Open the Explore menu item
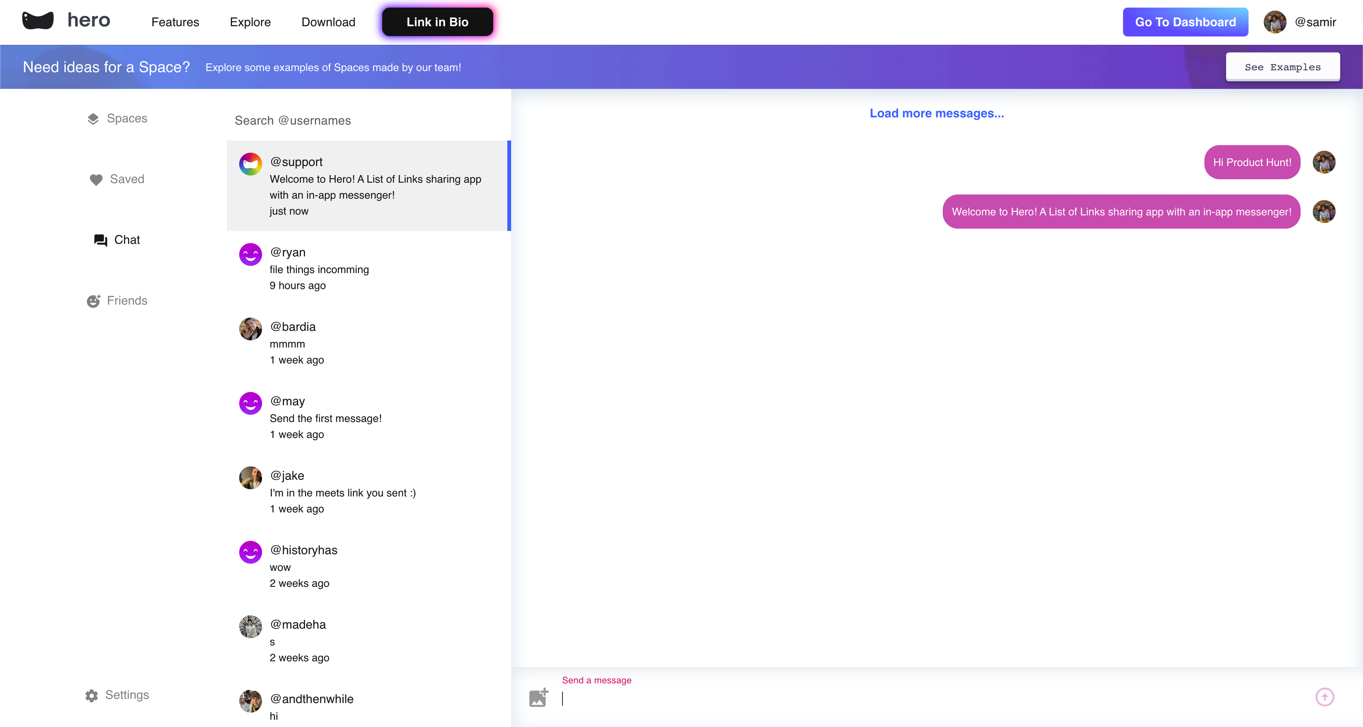This screenshot has width=1363, height=727. (250, 22)
